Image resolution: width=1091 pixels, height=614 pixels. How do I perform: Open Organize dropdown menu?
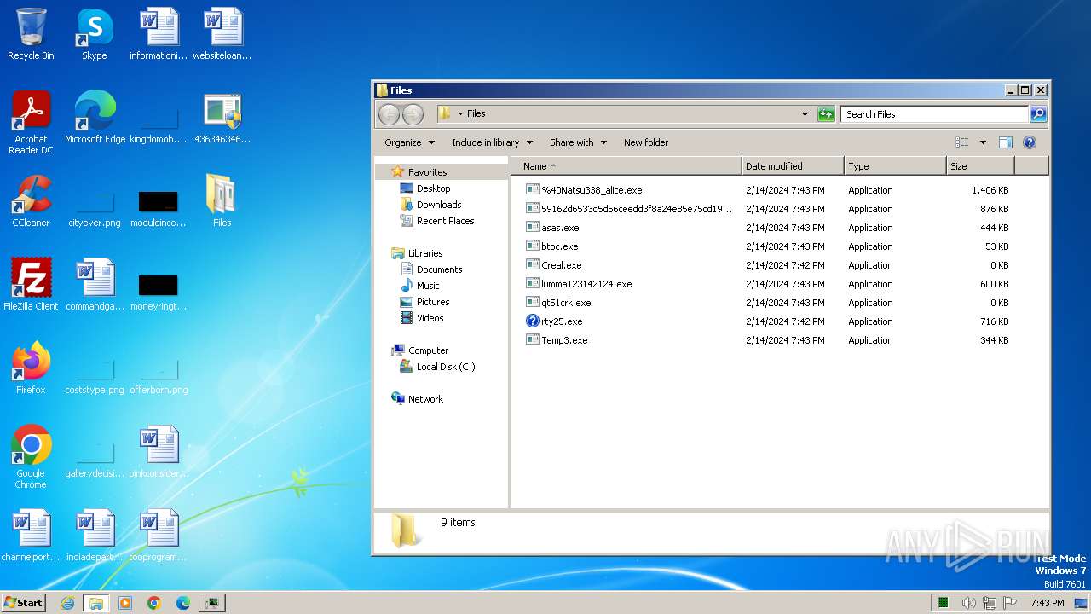(x=409, y=142)
